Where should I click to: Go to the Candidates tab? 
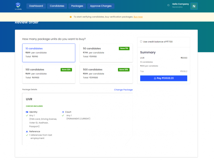click(57, 6)
